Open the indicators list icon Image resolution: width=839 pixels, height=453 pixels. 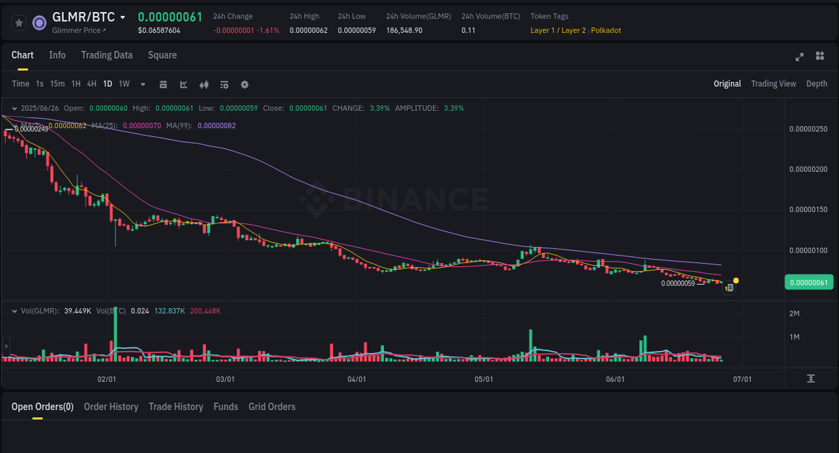click(224, 84)
